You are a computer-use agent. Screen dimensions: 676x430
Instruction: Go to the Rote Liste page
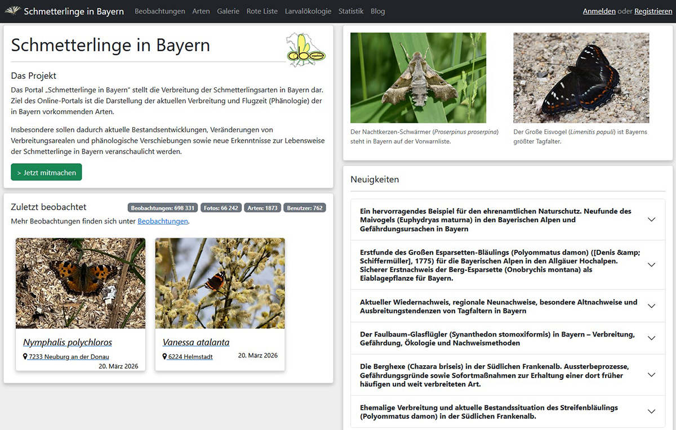coord(262,11)
